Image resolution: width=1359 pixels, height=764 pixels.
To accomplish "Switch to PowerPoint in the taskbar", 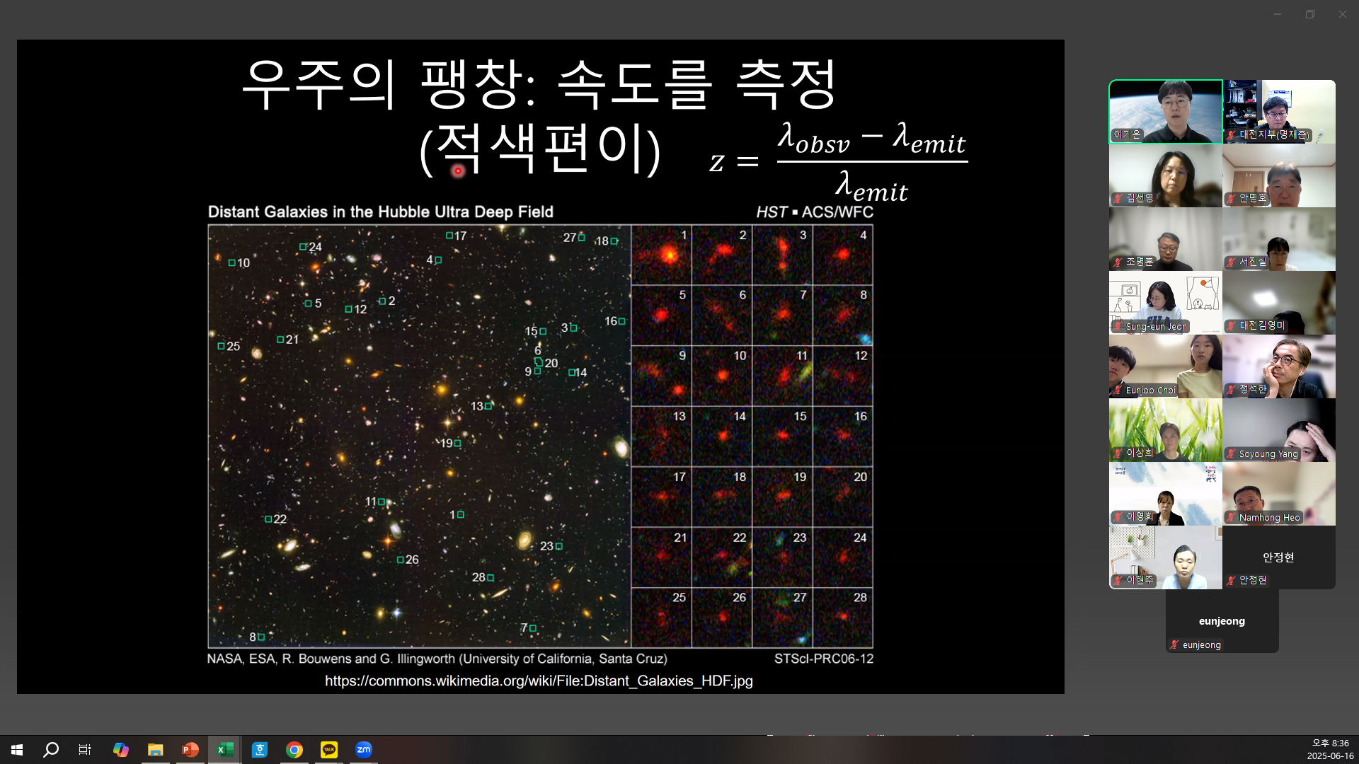I will point(190,750).
